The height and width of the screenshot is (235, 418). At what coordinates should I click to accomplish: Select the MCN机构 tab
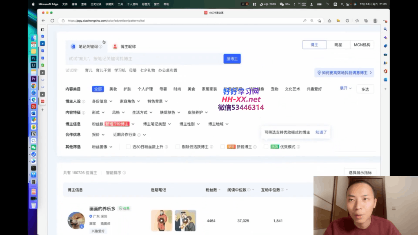click(x=362, y=45)
